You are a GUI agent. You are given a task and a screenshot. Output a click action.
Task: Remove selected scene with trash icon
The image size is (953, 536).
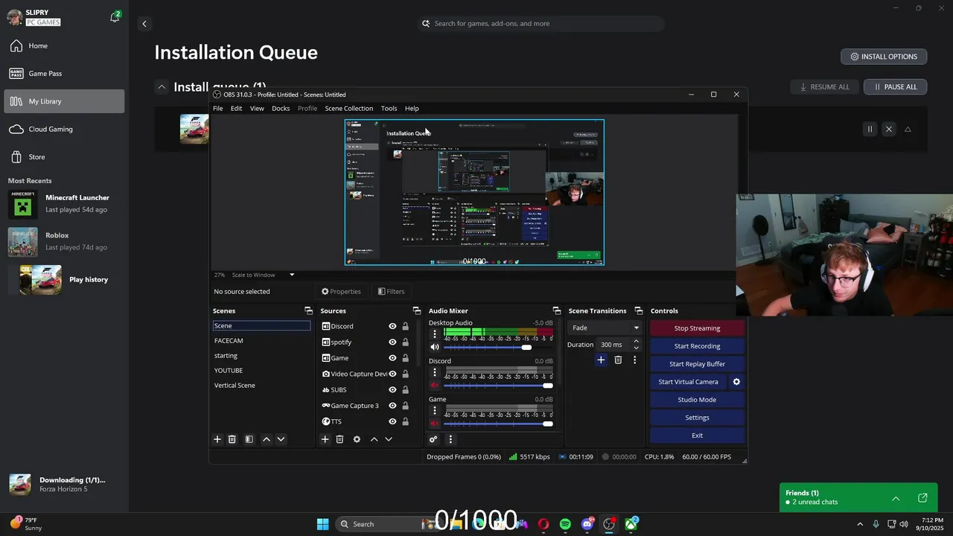point(232,439)
